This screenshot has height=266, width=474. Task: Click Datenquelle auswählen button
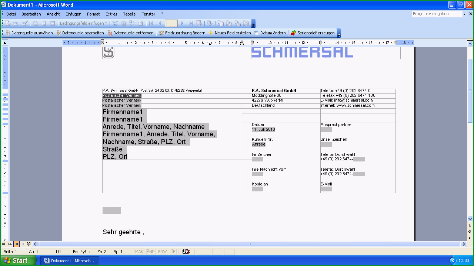29,33
